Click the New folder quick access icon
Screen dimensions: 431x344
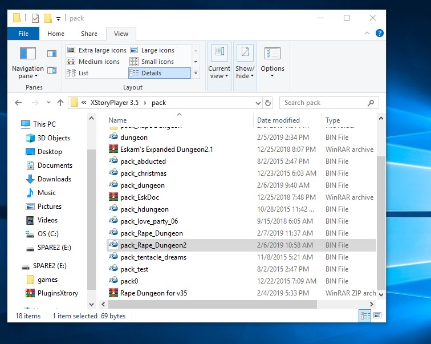click(x=48, y=18)
